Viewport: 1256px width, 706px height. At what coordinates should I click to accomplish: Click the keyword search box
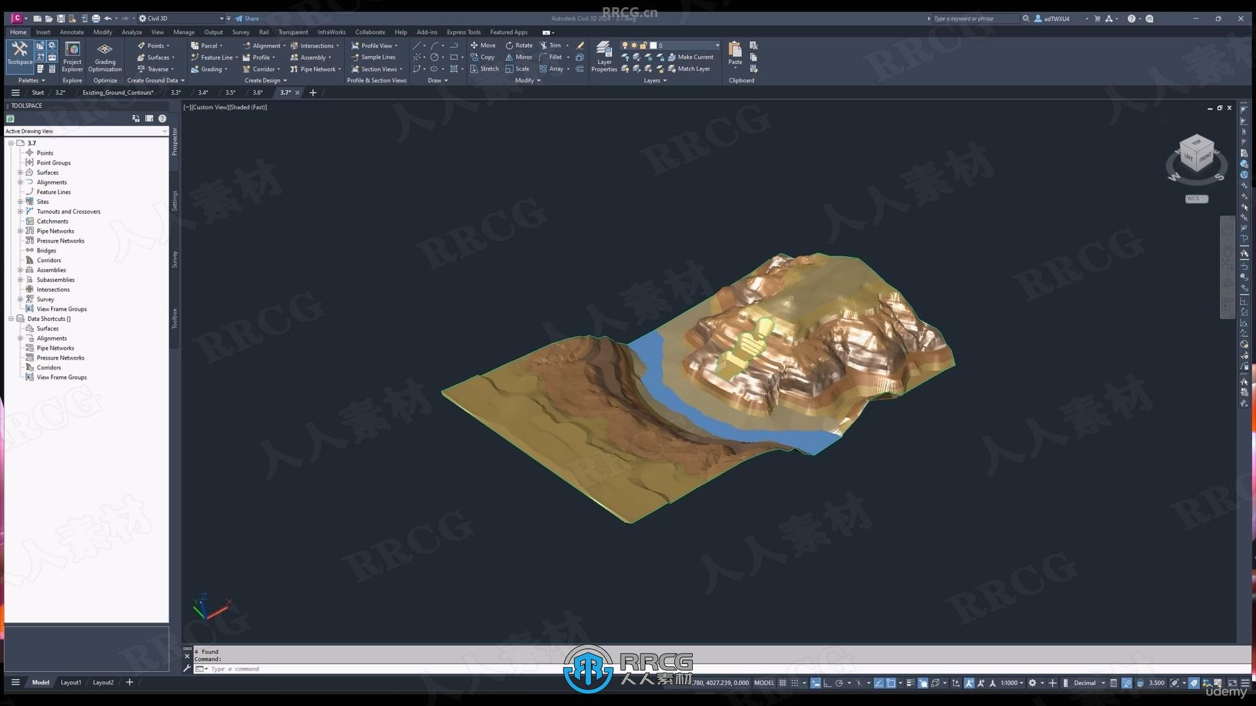pyautogui.click(x=975, y=19)
